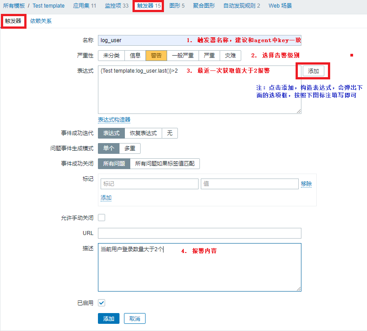This screenshot has height=331, width=367.
Task: Select the 触发器 sub-tab
Action: click(13, 21)
